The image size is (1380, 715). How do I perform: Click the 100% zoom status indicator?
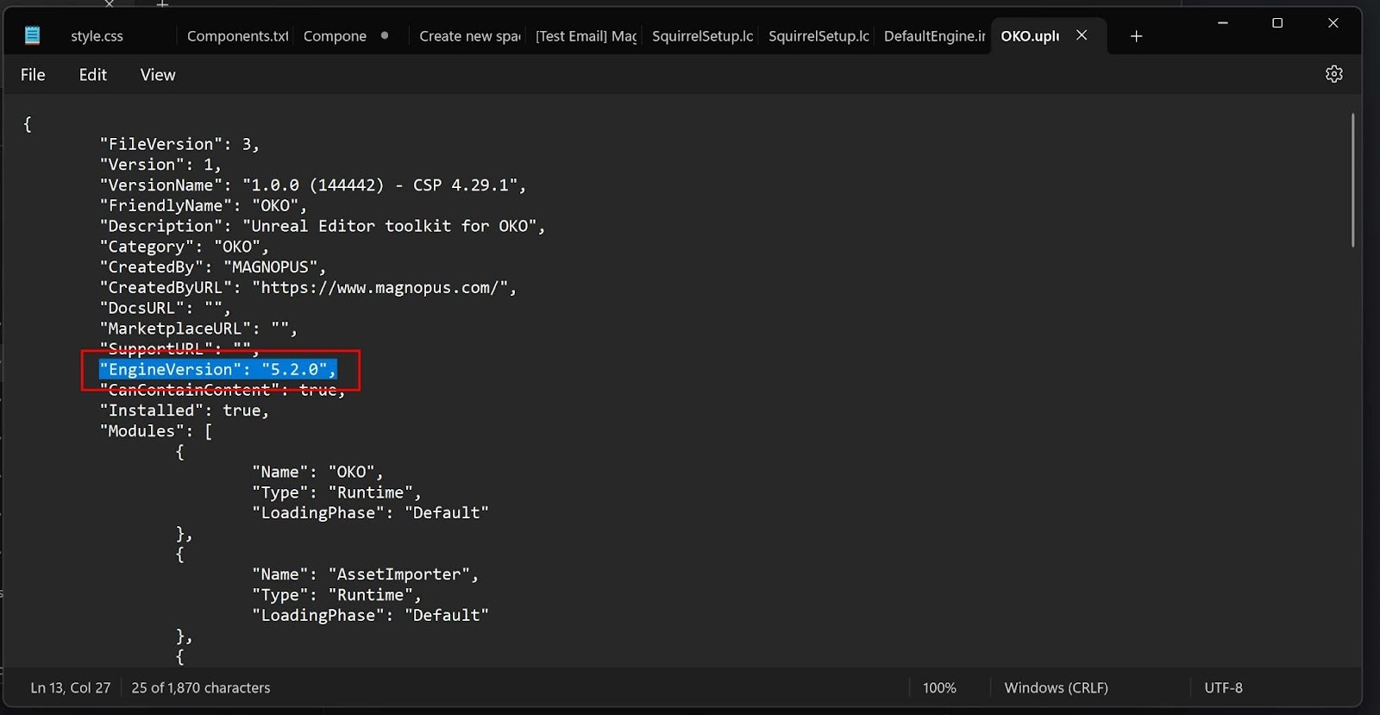939,687
